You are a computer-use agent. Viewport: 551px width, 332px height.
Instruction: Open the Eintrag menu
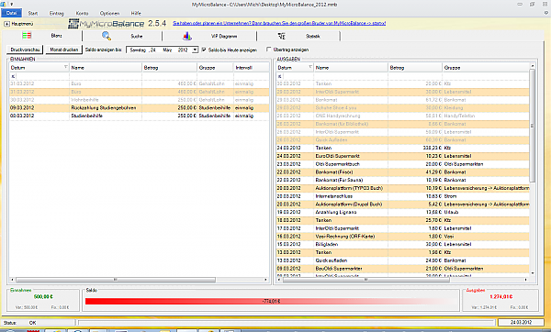click(57, 13)
